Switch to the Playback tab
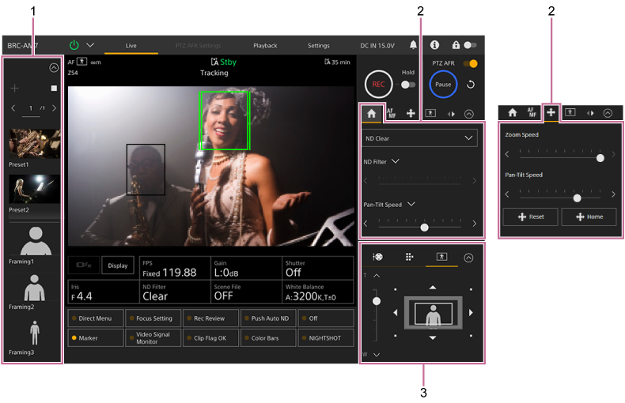 (x=265, y=45)
